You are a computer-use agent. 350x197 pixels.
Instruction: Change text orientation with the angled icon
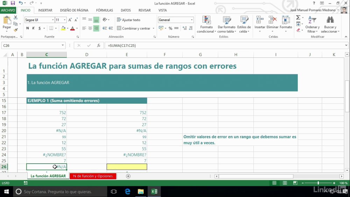105,20
